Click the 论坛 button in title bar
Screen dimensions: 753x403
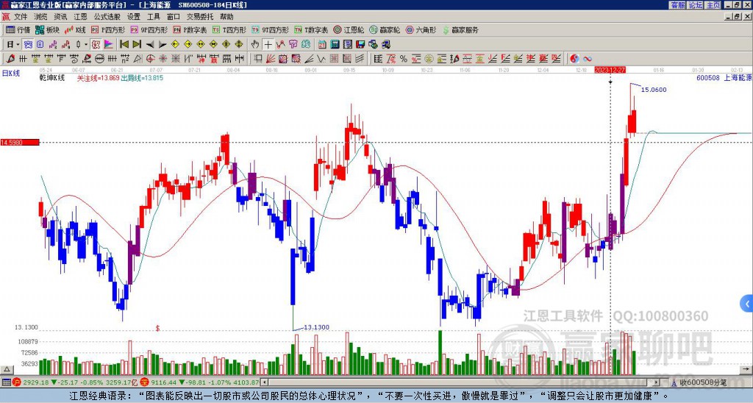click(x=696, y=5)
